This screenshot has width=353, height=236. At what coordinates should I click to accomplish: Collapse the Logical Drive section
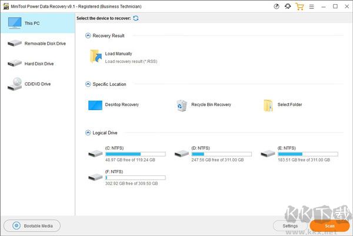(x=88, y=133)
